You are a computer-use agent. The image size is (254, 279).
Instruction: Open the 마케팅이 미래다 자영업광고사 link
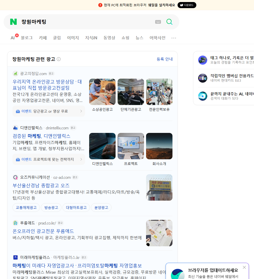(77, 266)
